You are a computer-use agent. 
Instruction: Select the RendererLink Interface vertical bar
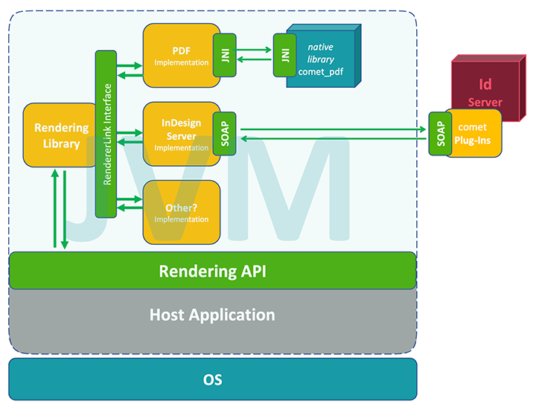106,134
